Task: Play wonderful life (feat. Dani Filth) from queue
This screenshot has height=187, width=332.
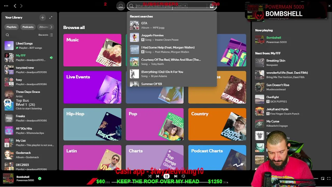Action: click(x=290, y=75)
